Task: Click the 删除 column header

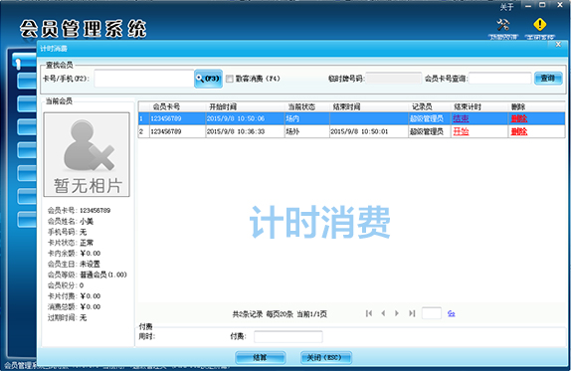Action: coord(518,106)
